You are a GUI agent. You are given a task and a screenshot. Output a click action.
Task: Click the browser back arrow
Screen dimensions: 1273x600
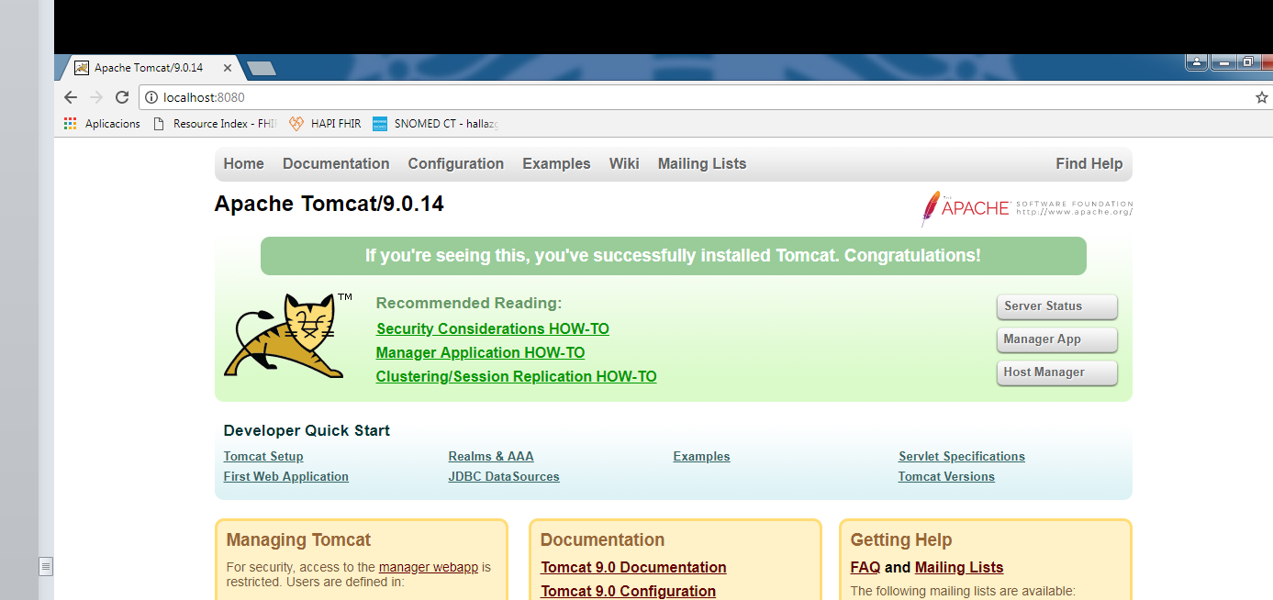coord(71,97)
